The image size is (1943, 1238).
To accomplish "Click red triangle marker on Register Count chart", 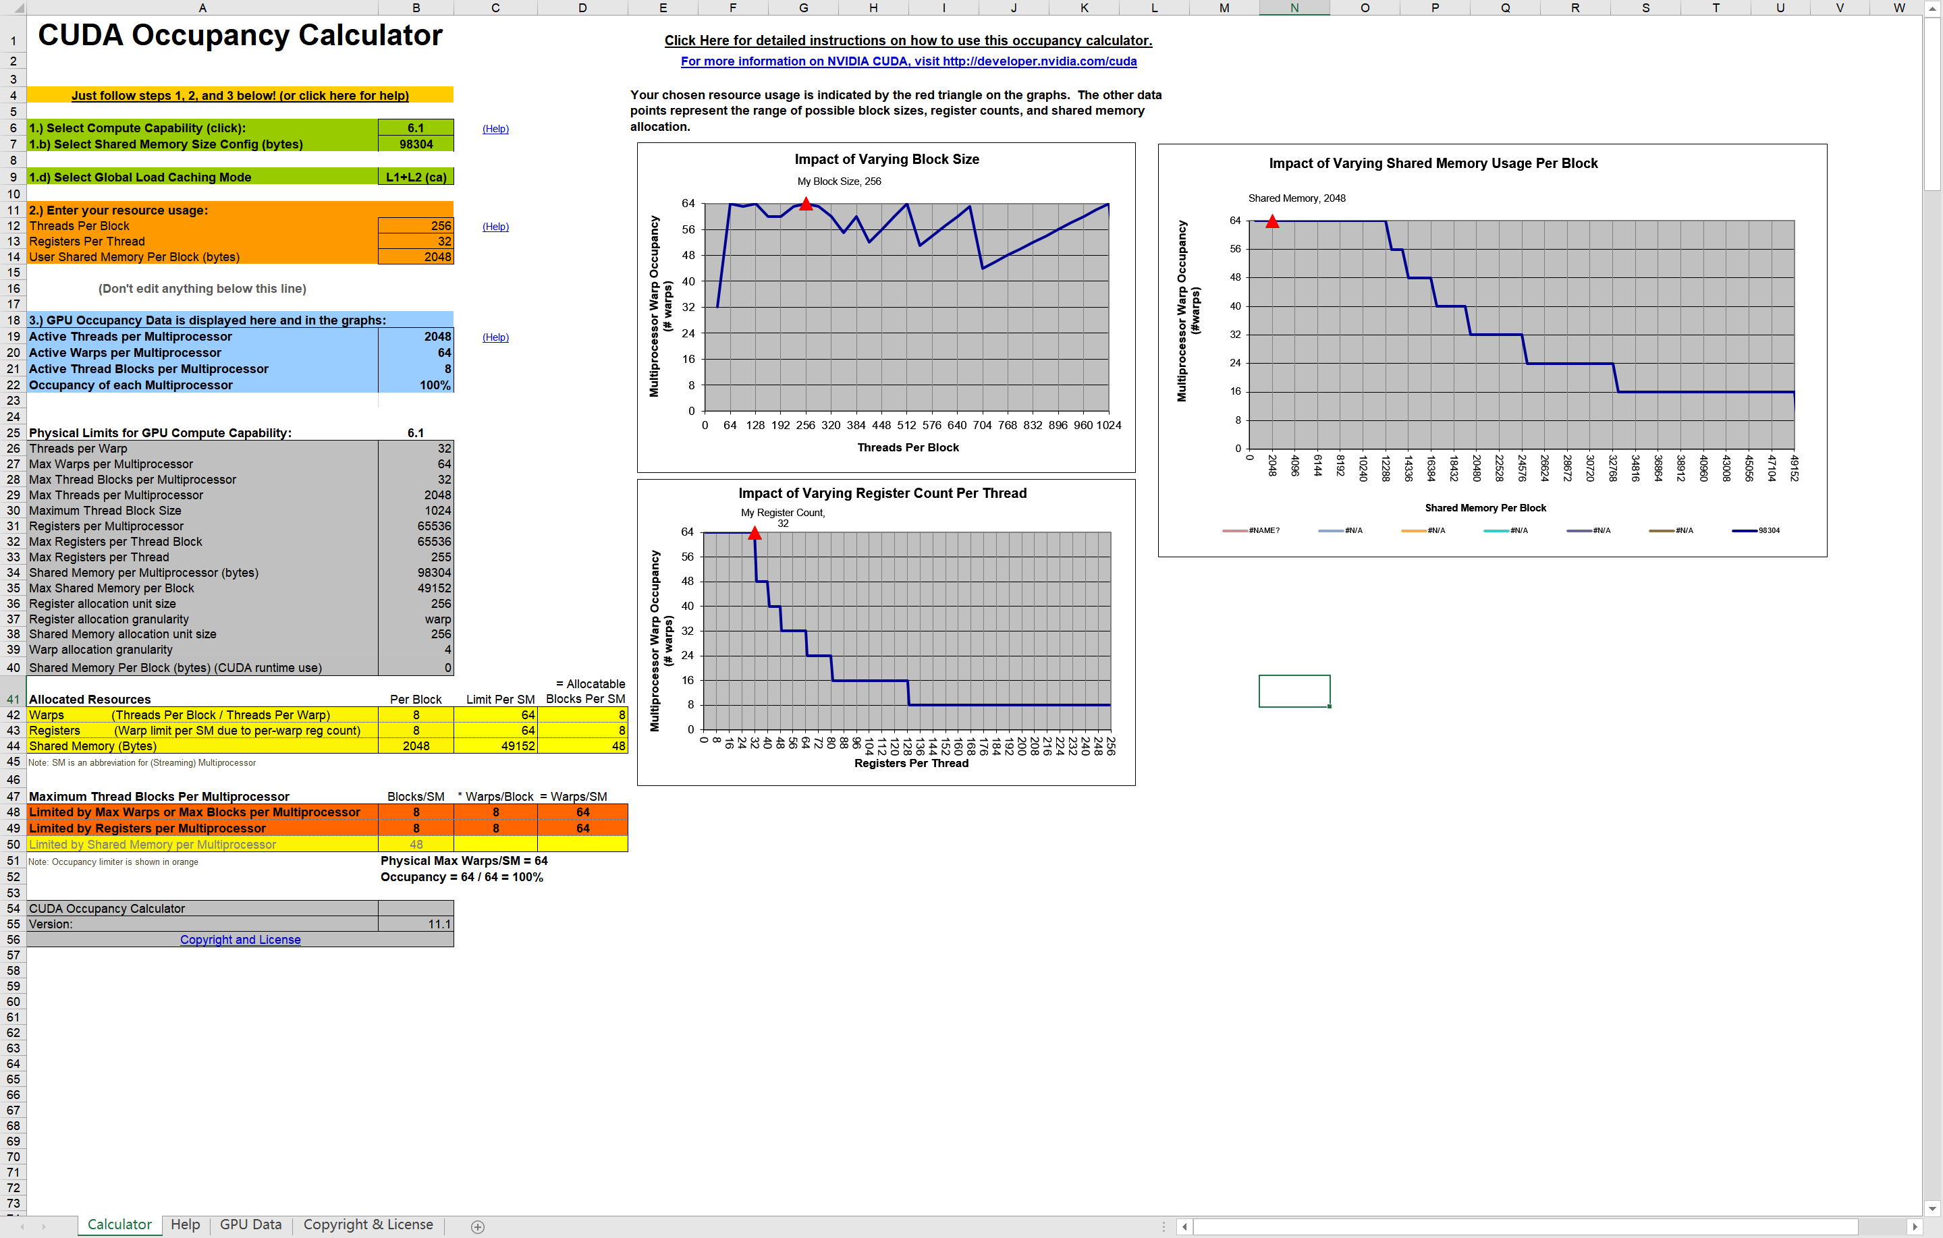I will pos(755,533).
